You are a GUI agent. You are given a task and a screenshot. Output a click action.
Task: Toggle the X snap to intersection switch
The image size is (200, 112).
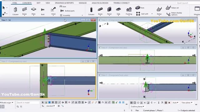145,103
